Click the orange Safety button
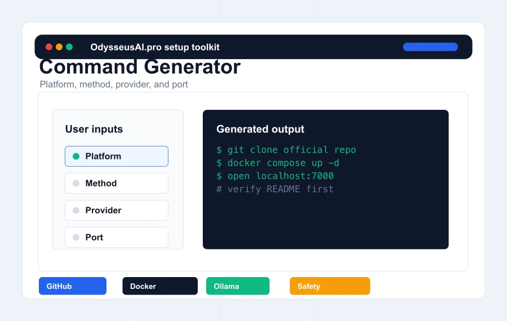 [x=330, y=286]
